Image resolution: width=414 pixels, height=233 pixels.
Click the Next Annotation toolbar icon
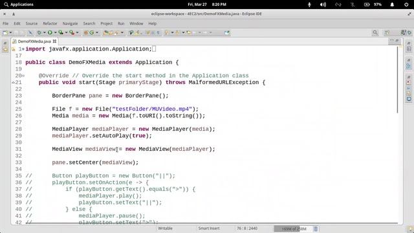167,33
